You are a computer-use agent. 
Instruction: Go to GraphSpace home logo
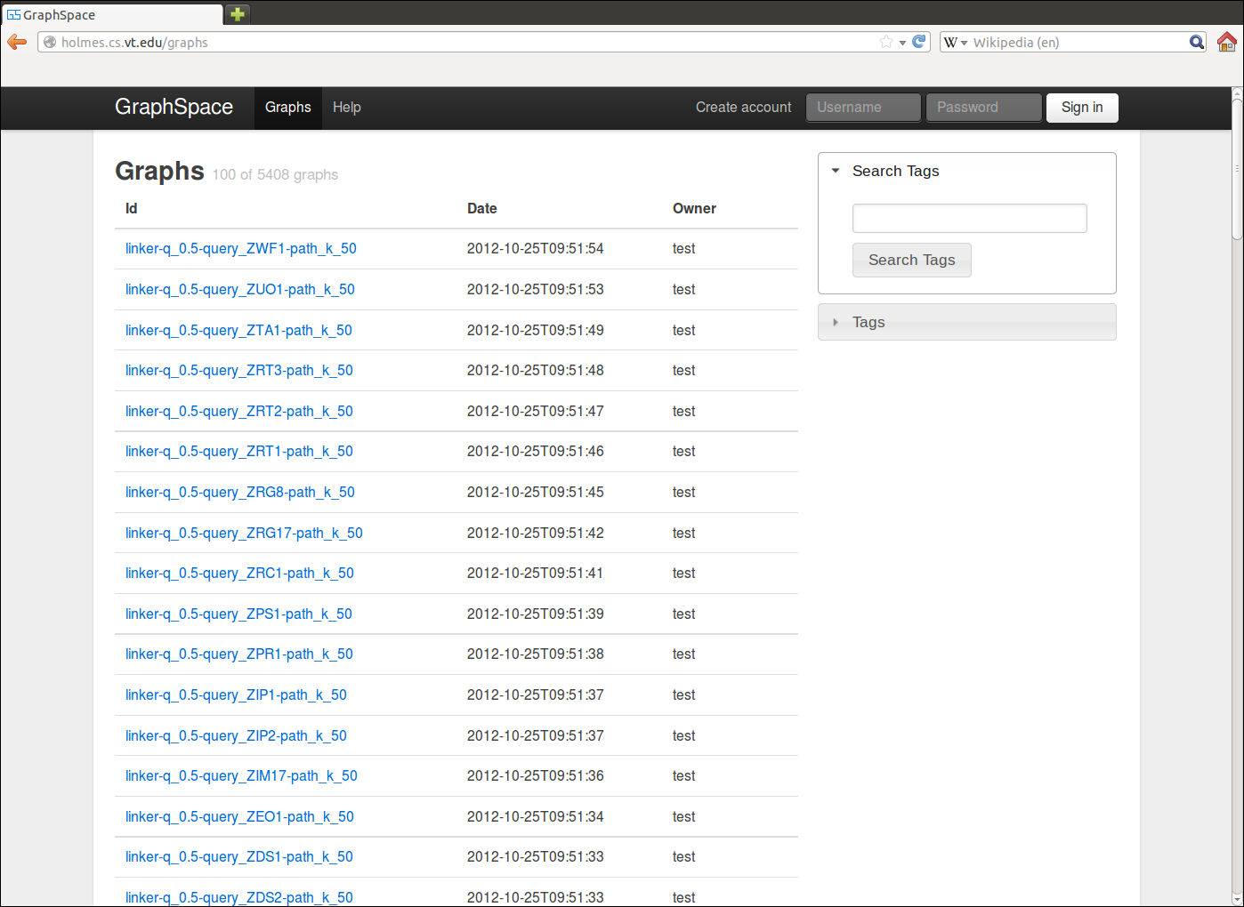click(x=174, y=107)
